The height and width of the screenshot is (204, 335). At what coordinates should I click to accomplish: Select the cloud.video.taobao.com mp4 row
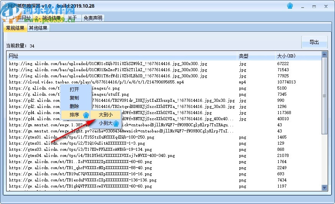click(x=164, y=82)
